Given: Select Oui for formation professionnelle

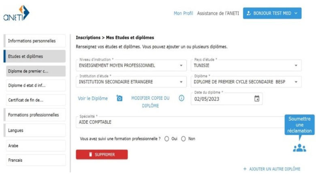Looking at the screenshot, I should pyautogui.click(x=167, y=139).
